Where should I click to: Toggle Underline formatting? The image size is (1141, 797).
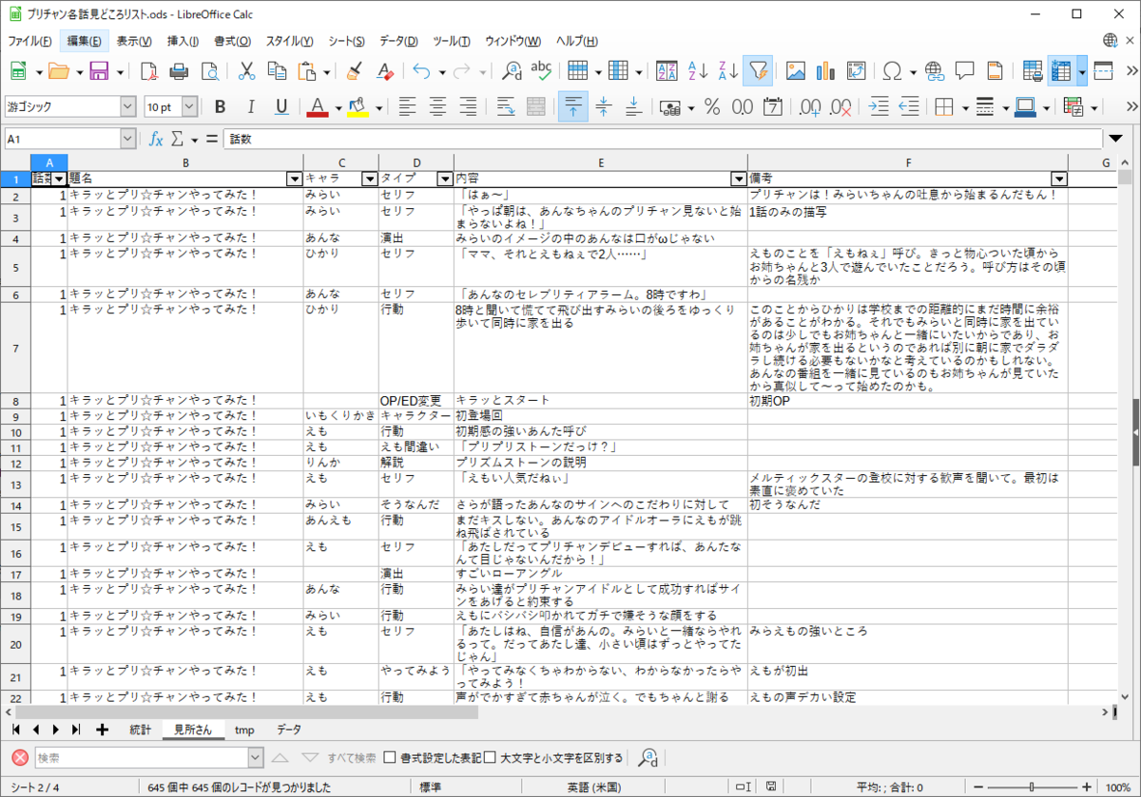[280, 106]
